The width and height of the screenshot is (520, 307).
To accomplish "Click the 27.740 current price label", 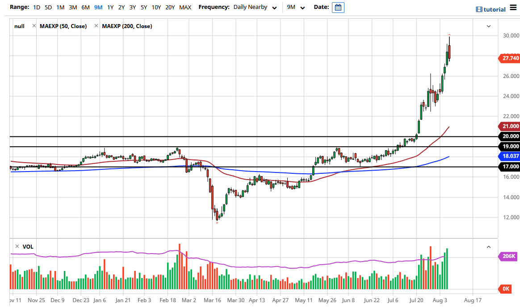I will click(510, 58).
